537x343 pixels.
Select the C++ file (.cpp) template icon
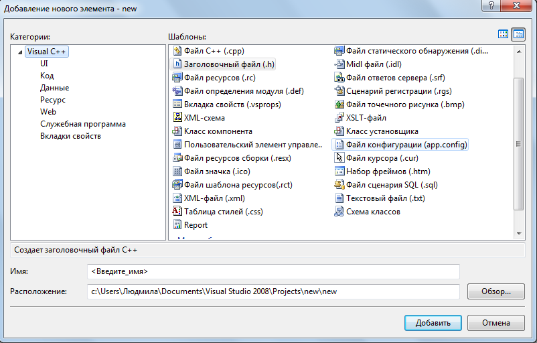pyautogui.click(x=177, y=51)
